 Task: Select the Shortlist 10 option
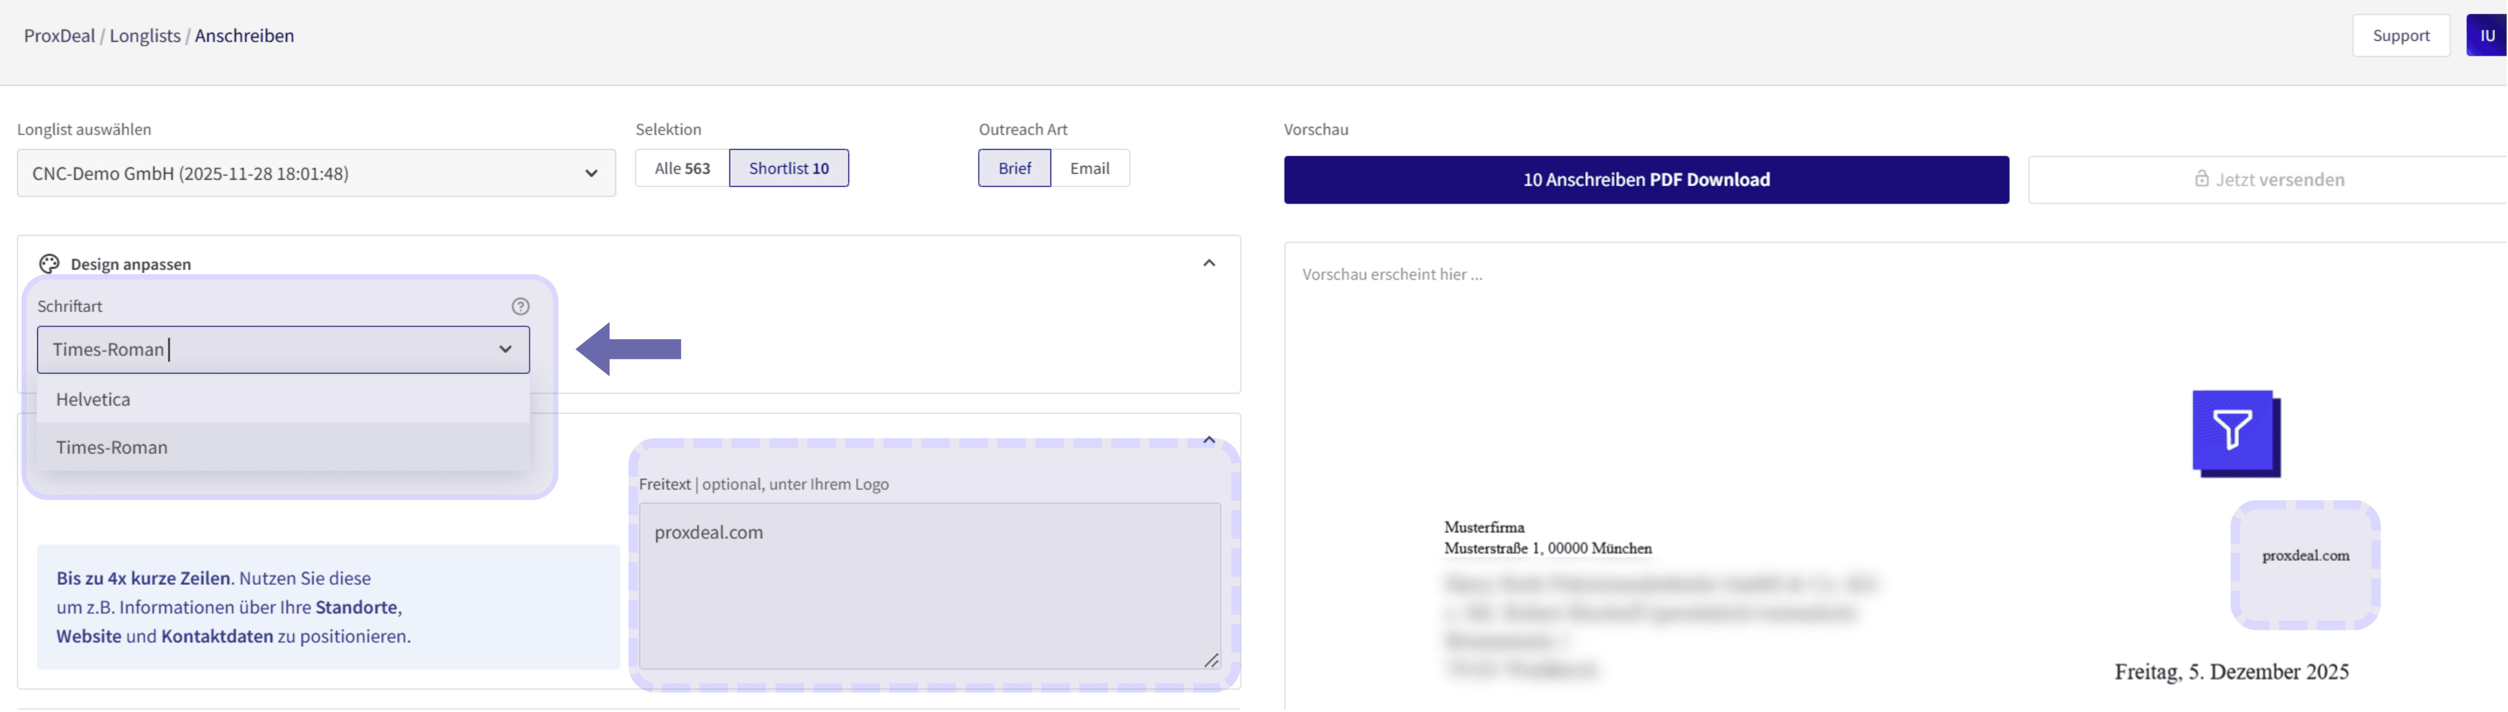789,168
